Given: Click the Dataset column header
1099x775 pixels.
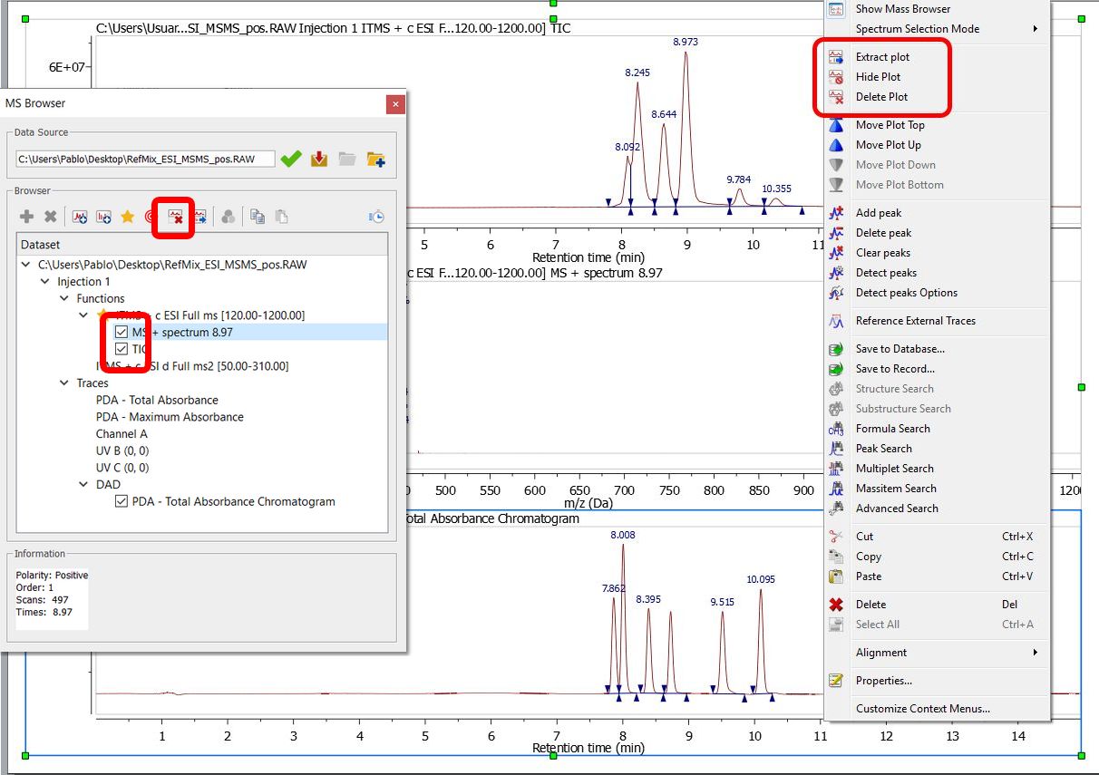Looking at the screenshot, I should point(202,245).
